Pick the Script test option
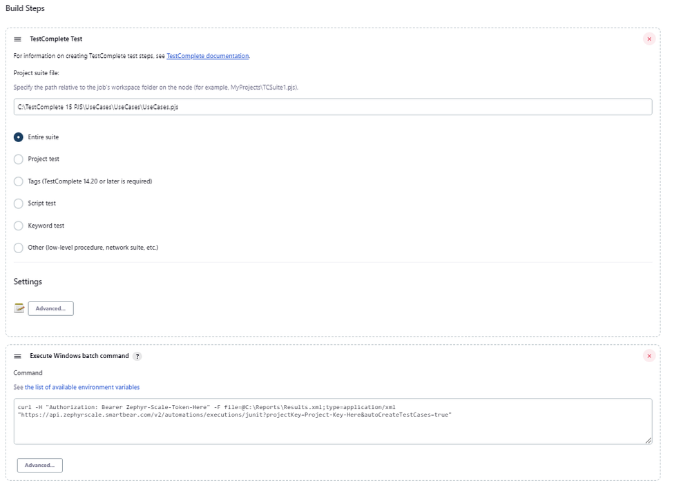 (18, 203)
